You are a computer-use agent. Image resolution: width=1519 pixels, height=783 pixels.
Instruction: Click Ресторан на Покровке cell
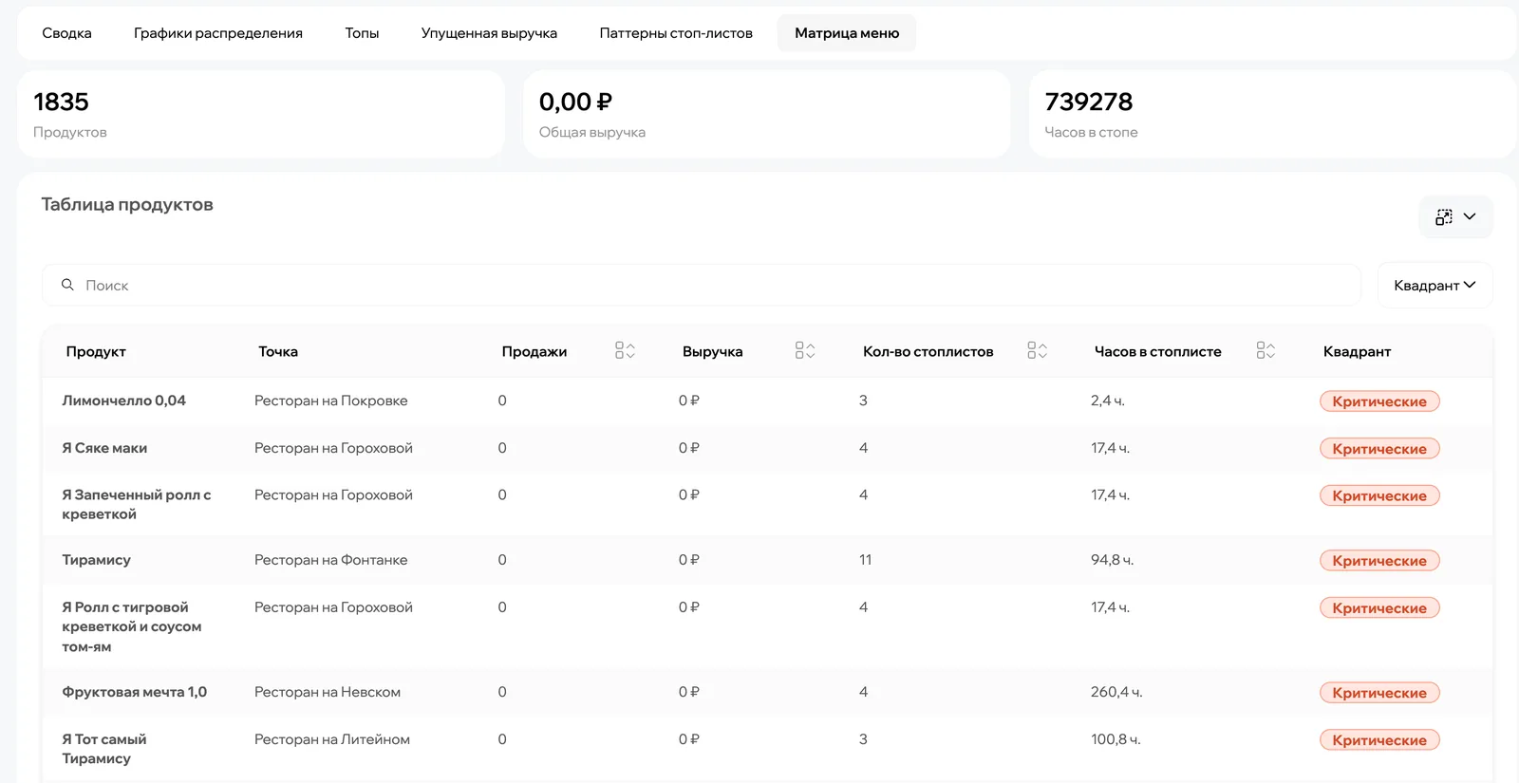pos(331,401)
